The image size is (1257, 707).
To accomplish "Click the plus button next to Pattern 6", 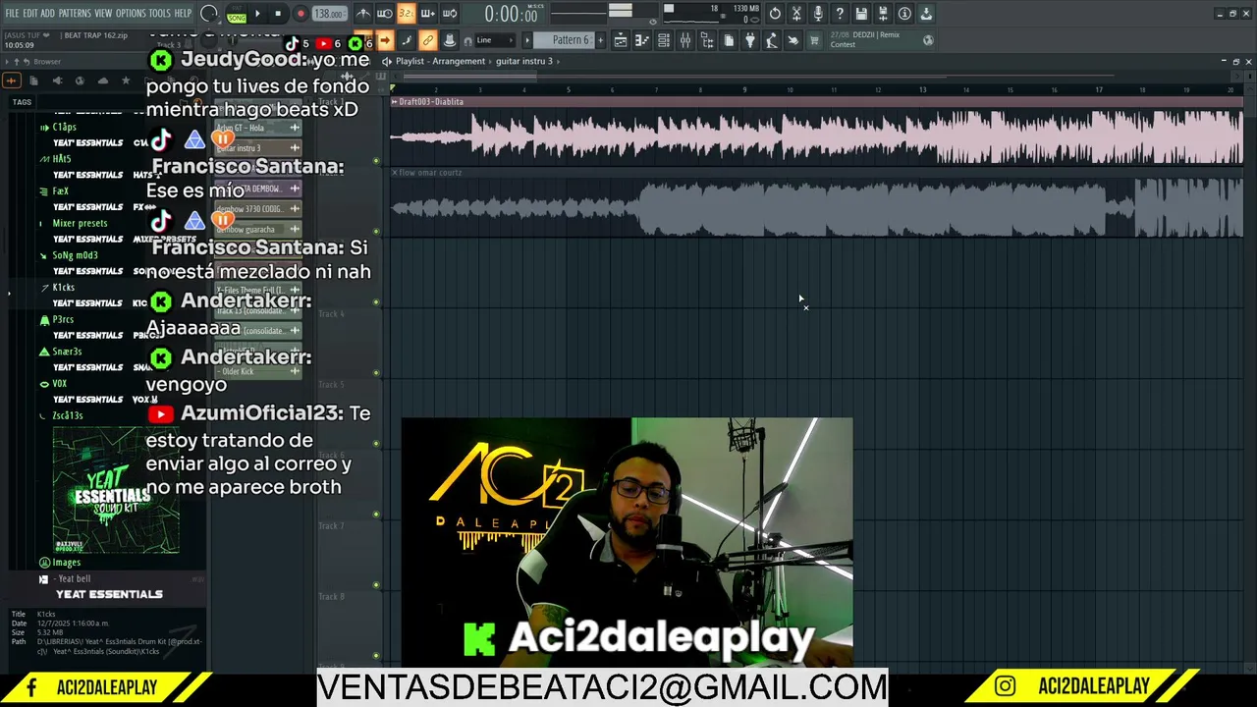I will coord(600,40).
